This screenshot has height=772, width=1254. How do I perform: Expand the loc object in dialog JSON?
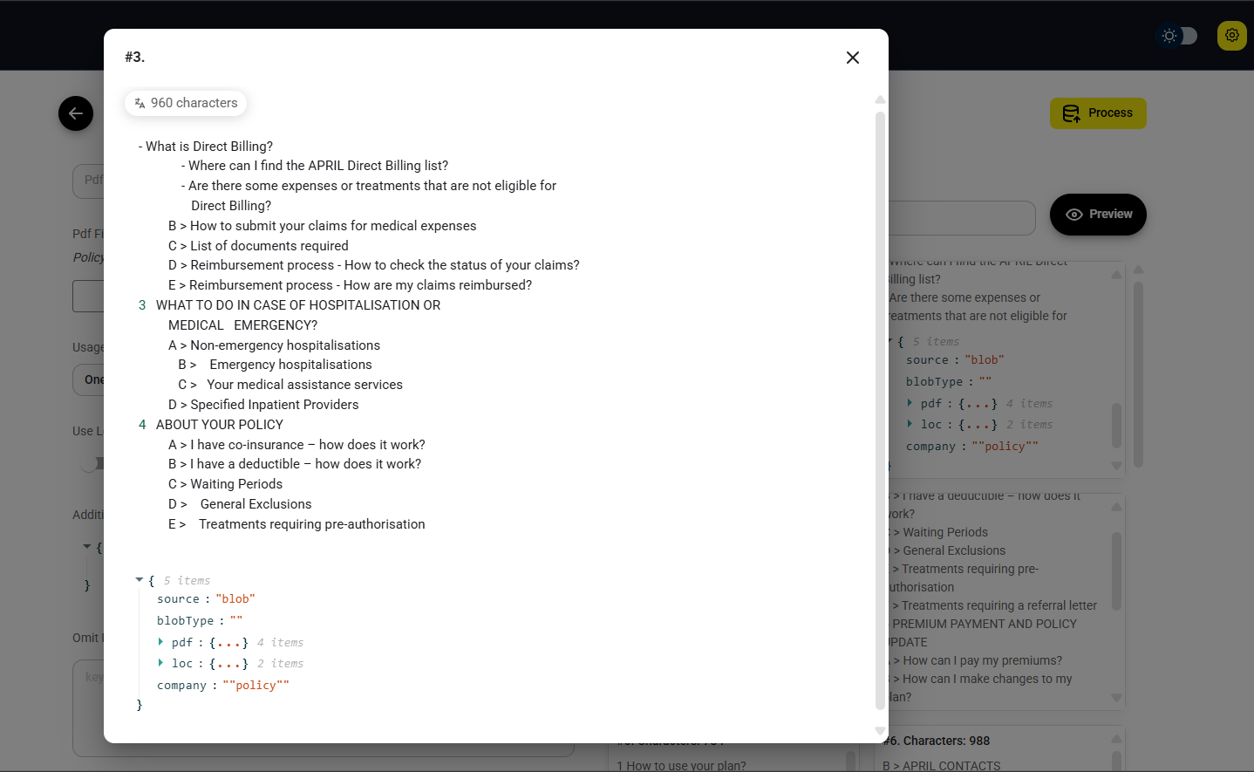160,663
